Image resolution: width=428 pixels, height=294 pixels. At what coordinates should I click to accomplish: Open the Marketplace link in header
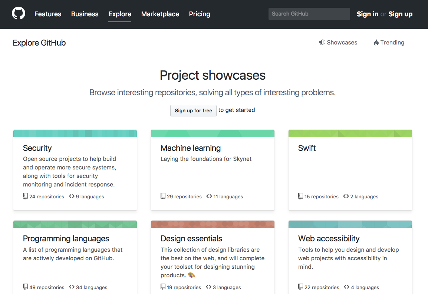(160, 14)
